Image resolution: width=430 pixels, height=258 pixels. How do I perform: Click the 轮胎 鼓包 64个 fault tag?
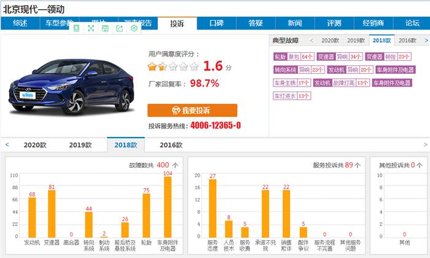click(294, 57)
